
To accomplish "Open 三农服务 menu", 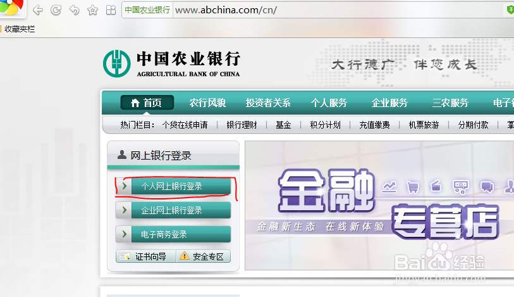I will pyautogui.click(x=450, y=103).
